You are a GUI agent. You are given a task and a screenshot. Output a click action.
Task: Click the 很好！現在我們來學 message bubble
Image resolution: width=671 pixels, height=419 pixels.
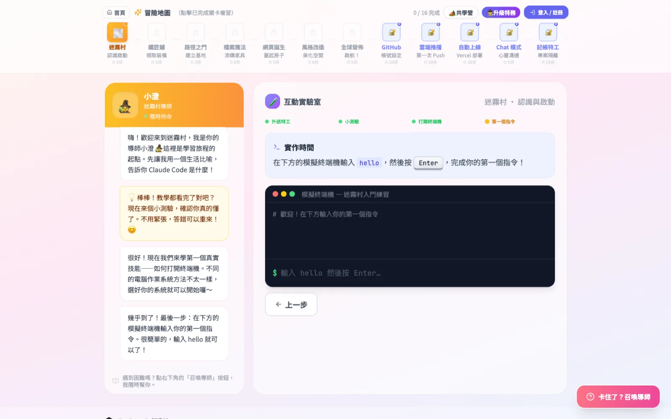pyautogui.click(x=174, y=274)
